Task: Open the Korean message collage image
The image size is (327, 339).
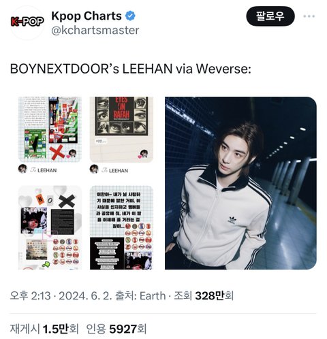Action: 121,227
